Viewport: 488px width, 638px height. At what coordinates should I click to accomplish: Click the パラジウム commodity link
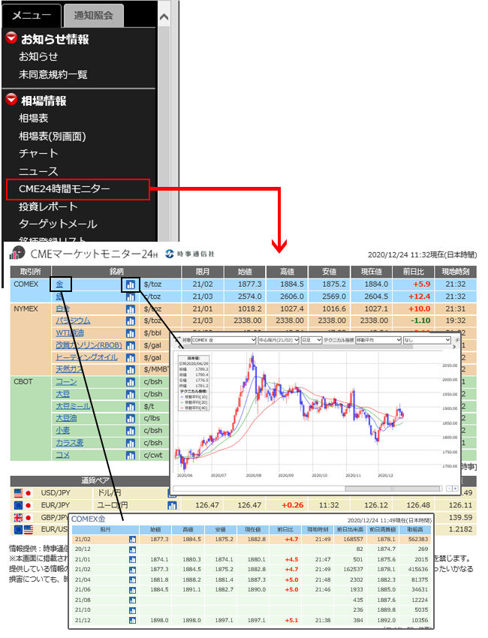tap(73, 321)
